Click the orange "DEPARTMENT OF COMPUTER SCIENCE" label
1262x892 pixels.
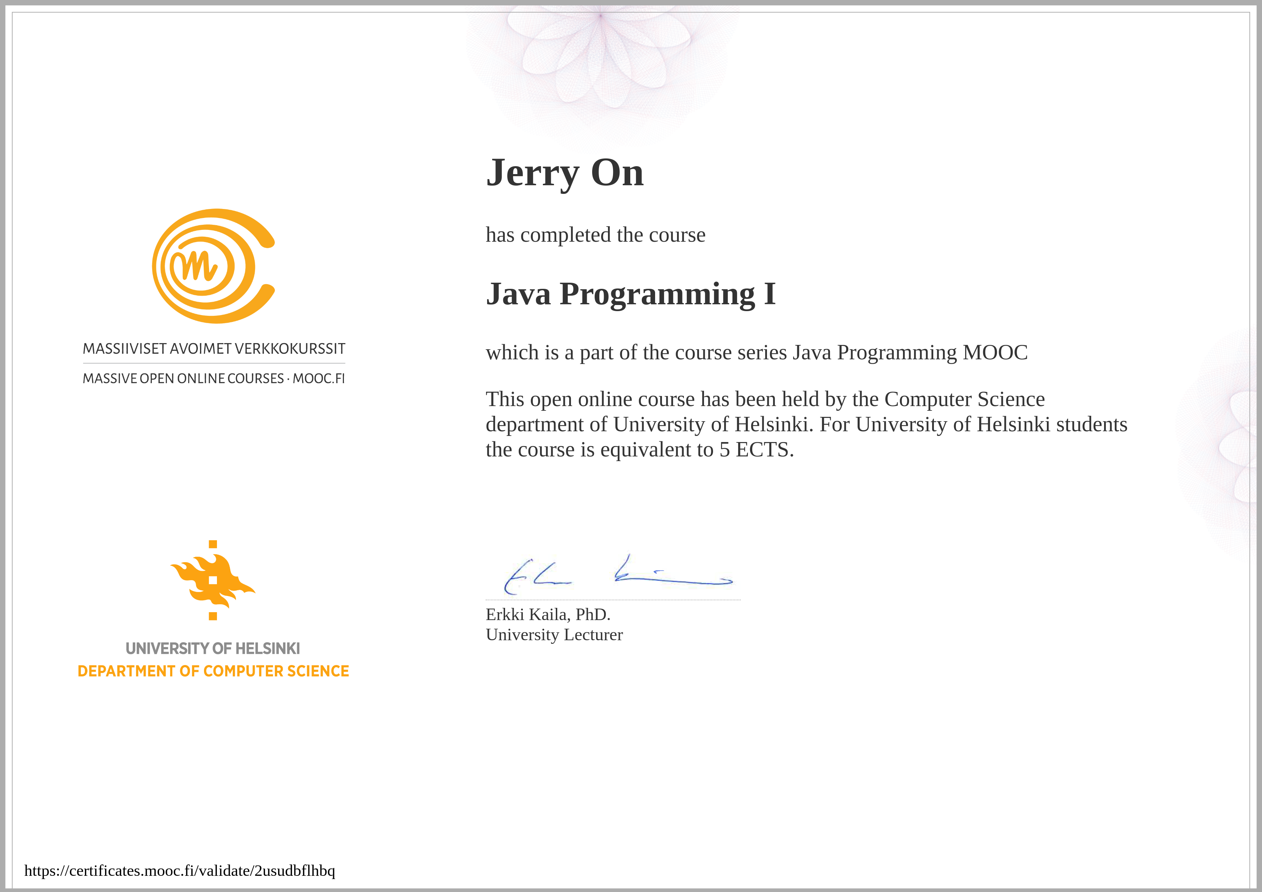tap(213, 671)
